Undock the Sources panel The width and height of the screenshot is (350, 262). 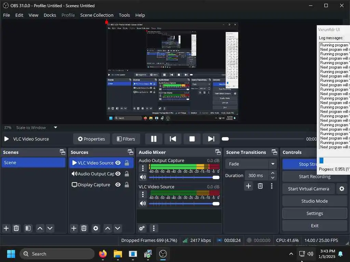point(130,152)
